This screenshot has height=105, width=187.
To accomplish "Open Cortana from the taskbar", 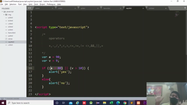I will (x=57, y=103).
